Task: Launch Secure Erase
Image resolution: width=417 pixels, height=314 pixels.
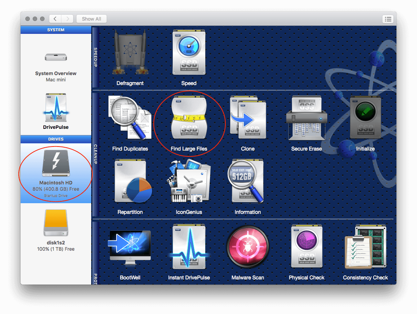Action: [306, 117]
